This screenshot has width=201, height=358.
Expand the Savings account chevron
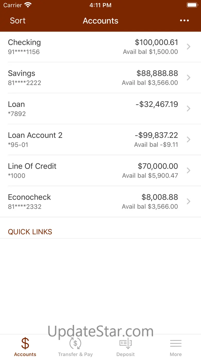coord(189,77)
